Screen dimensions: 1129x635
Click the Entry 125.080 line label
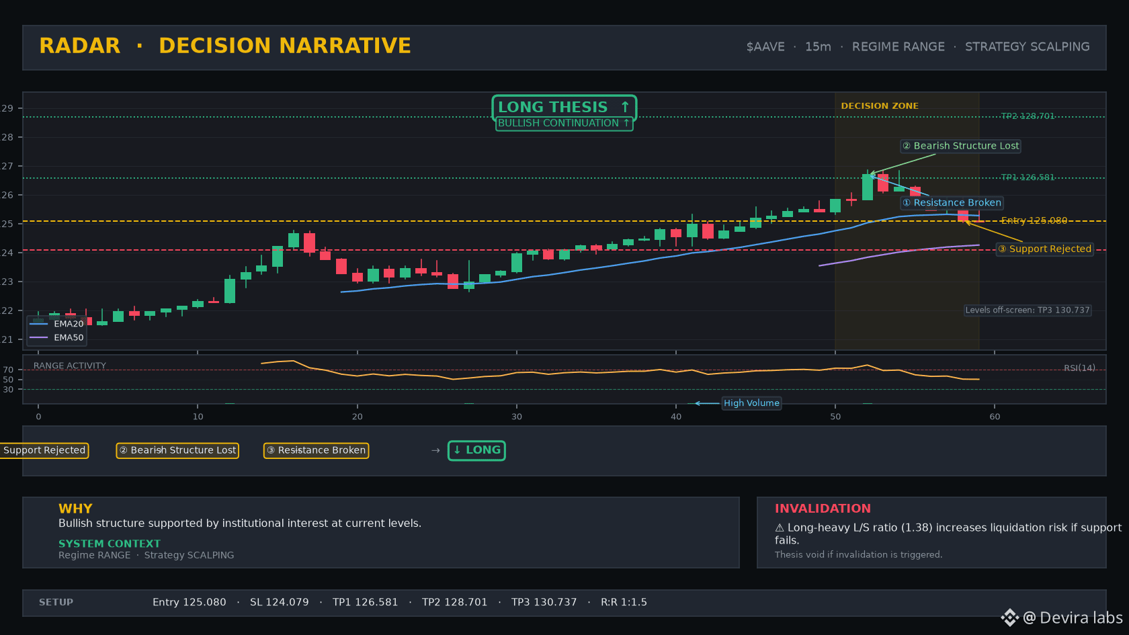click(x=1034, y=220)
